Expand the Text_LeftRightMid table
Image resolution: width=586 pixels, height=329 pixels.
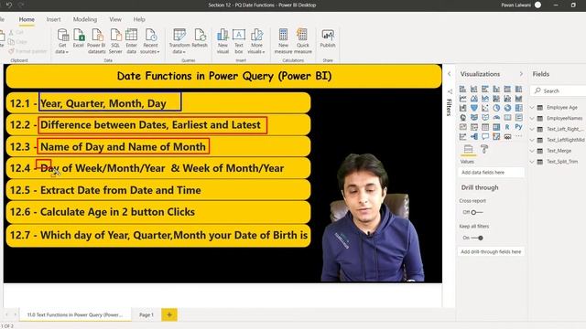coord(532,140)
